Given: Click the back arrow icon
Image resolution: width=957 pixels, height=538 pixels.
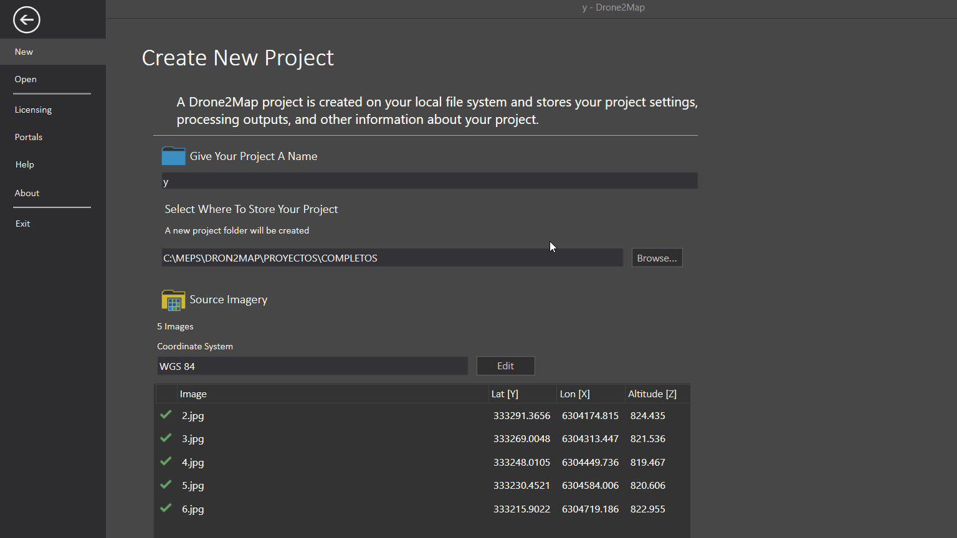Looking at the screenshot, I should (x=27, y=20).
